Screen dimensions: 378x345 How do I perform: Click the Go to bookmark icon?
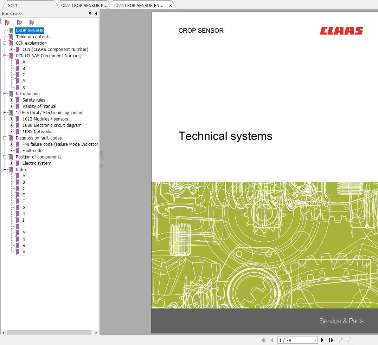31,22
